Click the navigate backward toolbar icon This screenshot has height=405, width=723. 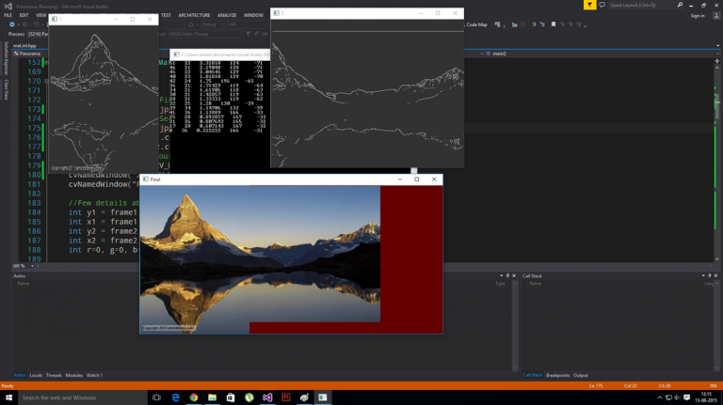12,24
